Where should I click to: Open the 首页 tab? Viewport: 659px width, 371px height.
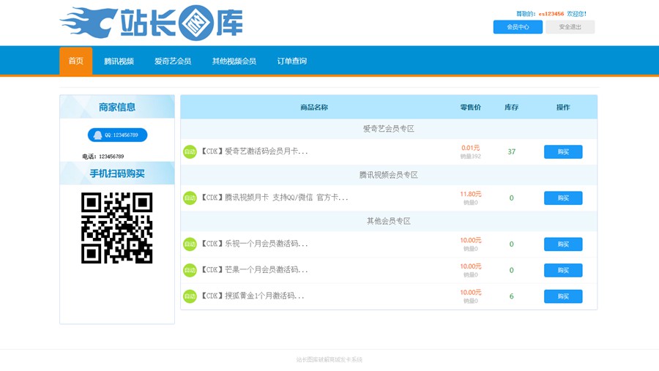pos(76,61)
